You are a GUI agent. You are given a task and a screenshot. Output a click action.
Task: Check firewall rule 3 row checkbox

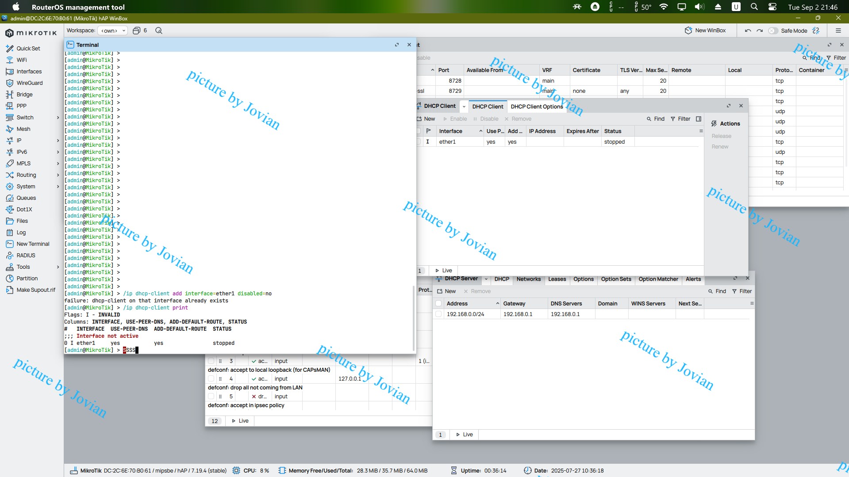click(211, 361)
